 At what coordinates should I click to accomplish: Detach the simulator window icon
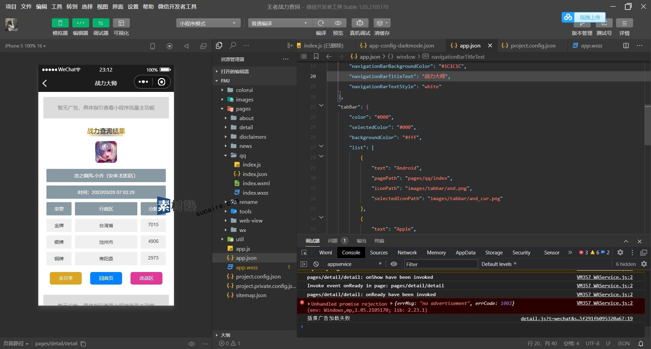(x=203, y=46)
